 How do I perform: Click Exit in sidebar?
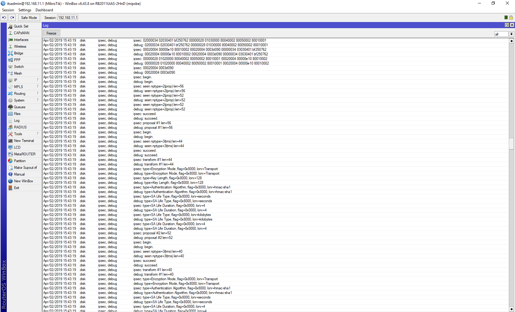(17, 188)
